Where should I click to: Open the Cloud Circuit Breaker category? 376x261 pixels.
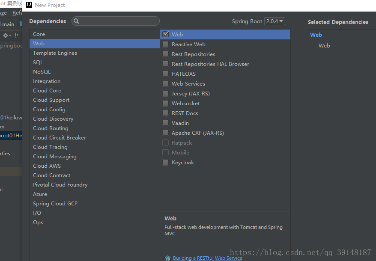point(95,138)
